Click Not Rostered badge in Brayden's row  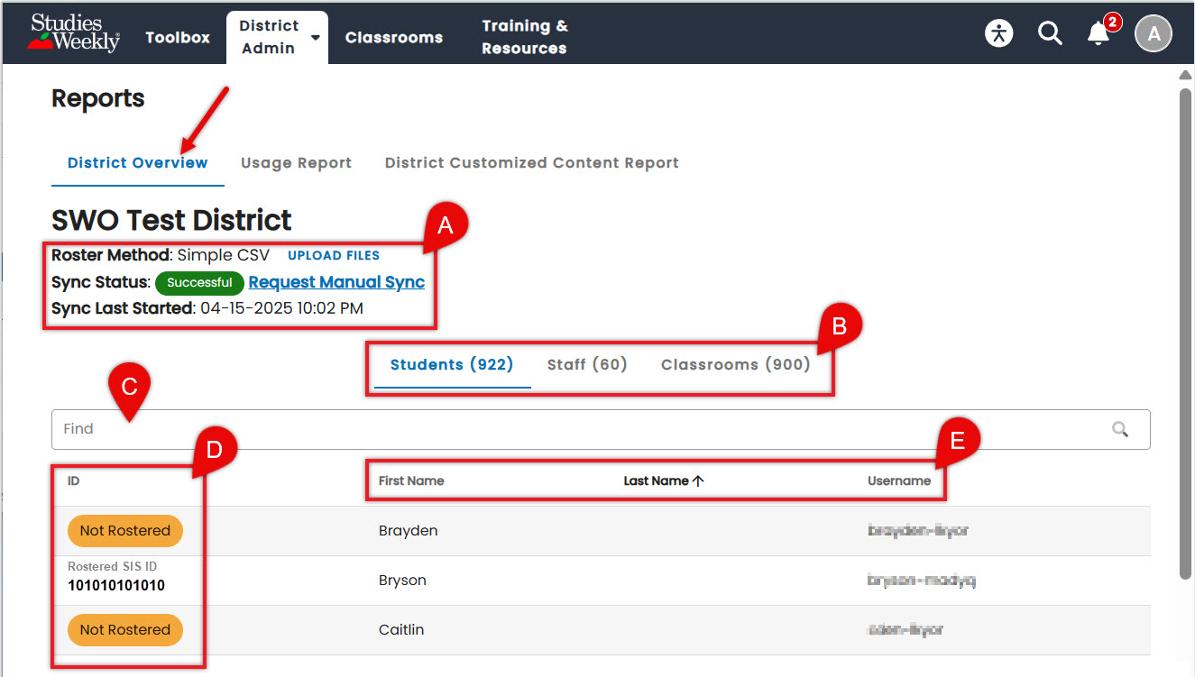[x=125, y=531]
